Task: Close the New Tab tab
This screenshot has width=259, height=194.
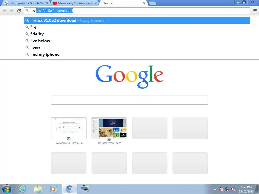Action: click(x=144, y=3)
